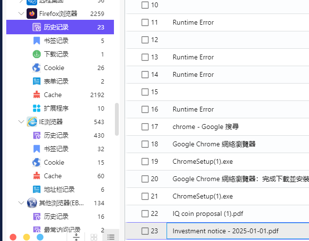Screen dimensions: 309x241
Task: Collapse the IE浏览器 tree node
Action: click(21, 122)
